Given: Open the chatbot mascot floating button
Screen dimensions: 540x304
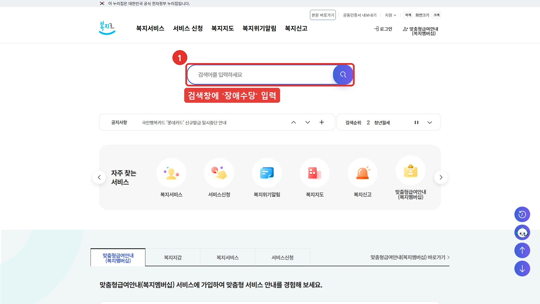Looking at the screenshot, I should [522, 233].
